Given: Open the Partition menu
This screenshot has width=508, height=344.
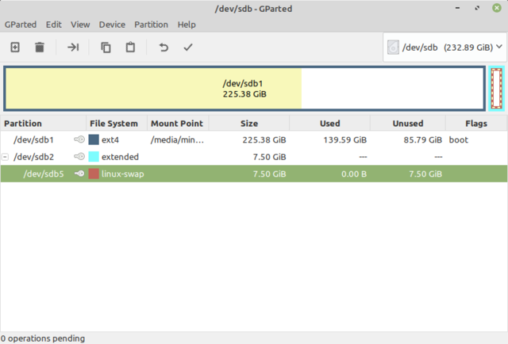Looking at the screenshot, I should (151, 25).
